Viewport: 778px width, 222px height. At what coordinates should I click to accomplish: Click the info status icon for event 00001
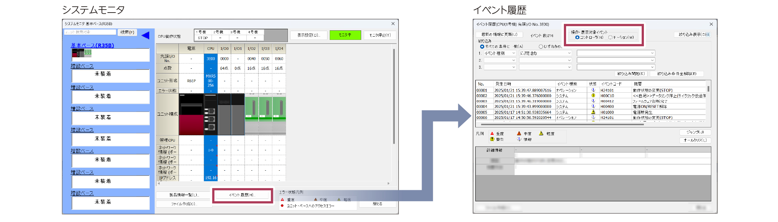click(x=593, y=90)
